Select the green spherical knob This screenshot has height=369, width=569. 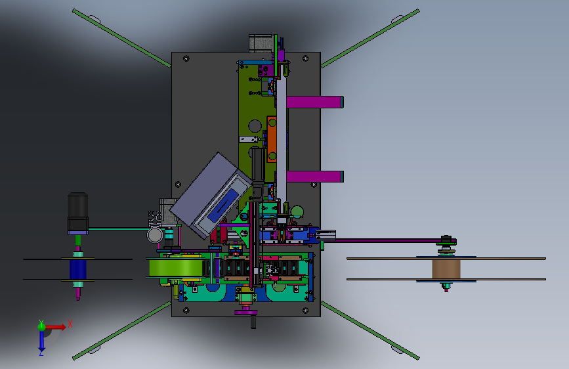click(297, 212)
